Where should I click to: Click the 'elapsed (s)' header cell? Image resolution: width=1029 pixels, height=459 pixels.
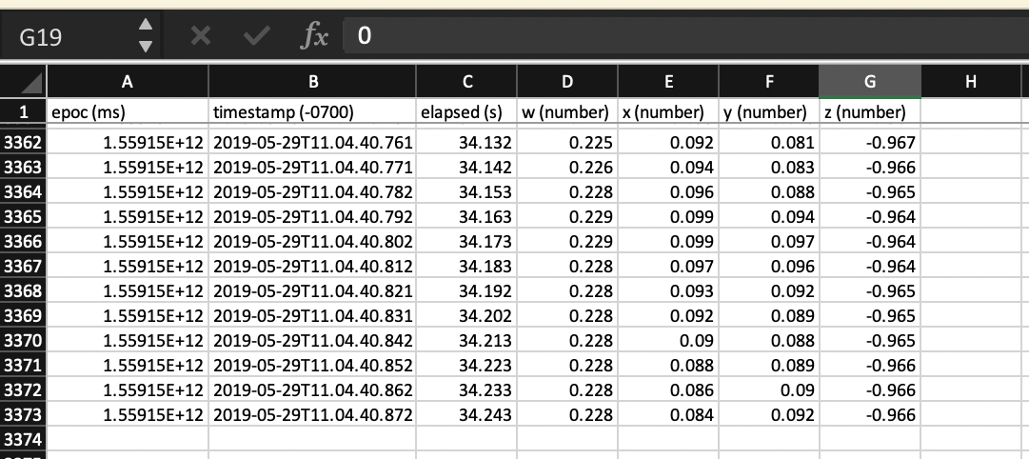pos(466,113)
